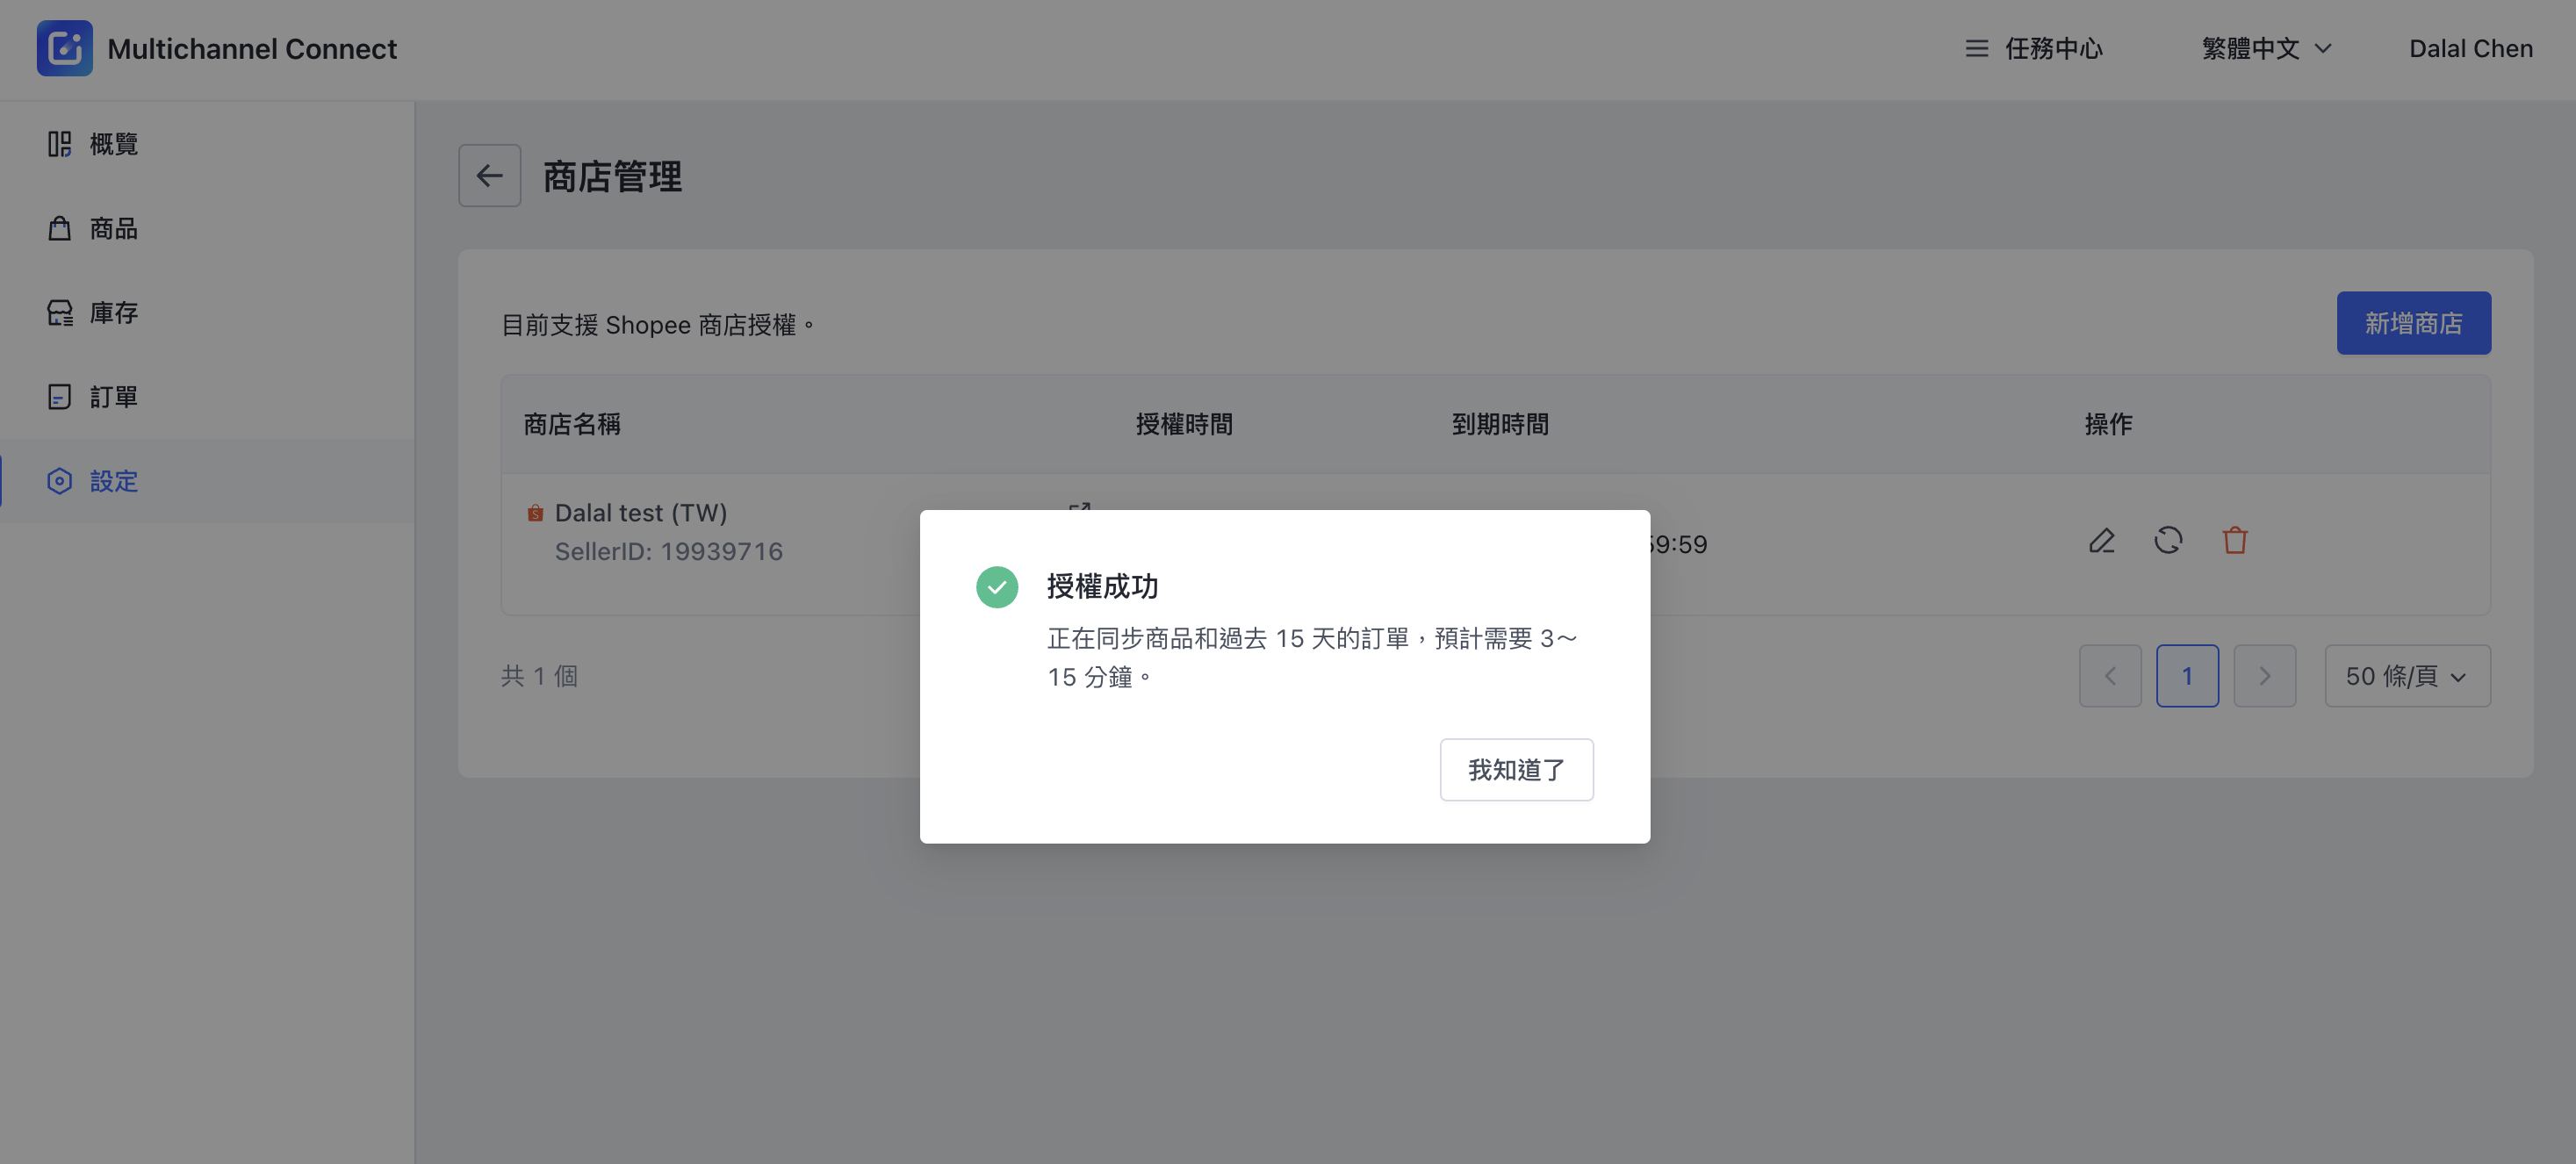The height and width of the screenshot is (1164, 2576).
Task: Click the edit pencil icon for Dalal test
Action: tap(2101, 541)
